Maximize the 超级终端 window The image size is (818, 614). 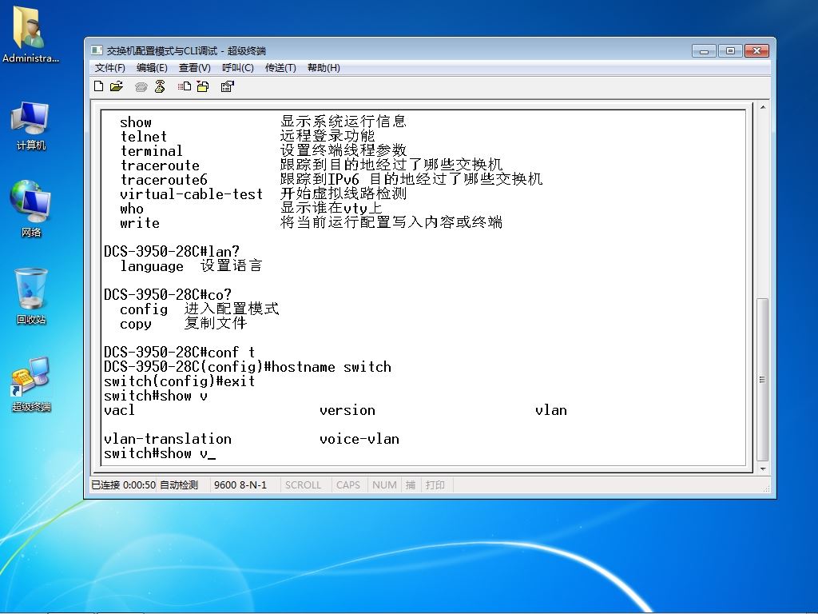point(730,50)
